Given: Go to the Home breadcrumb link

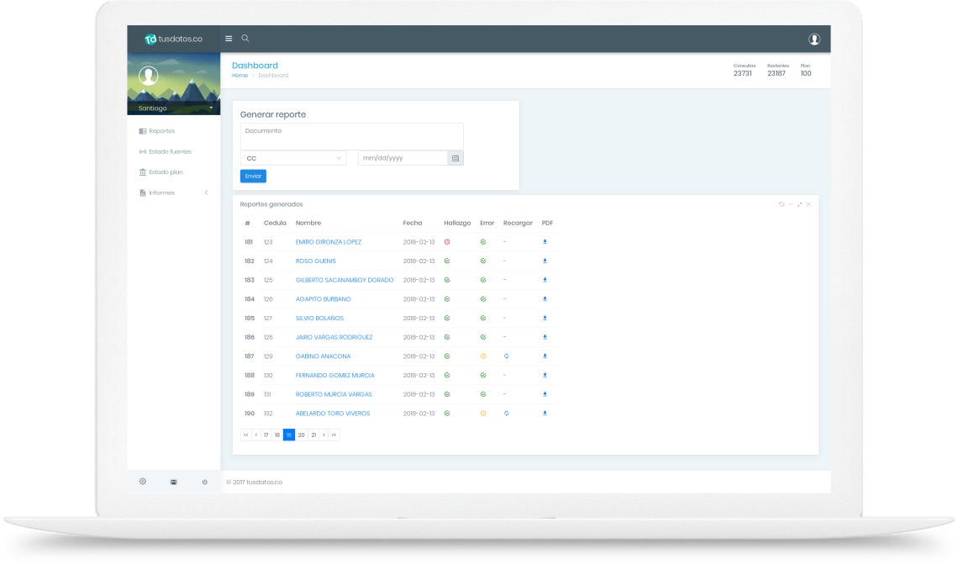Looking at the screenshot, I should [239, 76].
